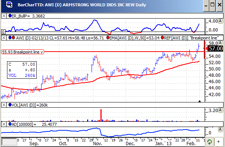The image size is (225, 147).
Task: Click the red dot beside REF[AWI (D)] Breakpoint line
Action: [162, 37]
